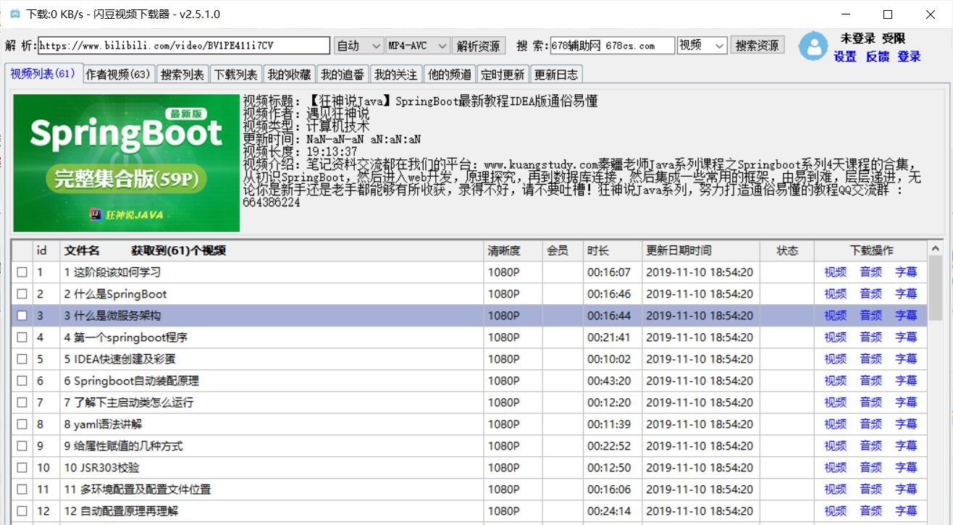Go to 我的收藏 tab
This screenshot has height=525, width=953.
pyautogui.click(x=289, y=74)
